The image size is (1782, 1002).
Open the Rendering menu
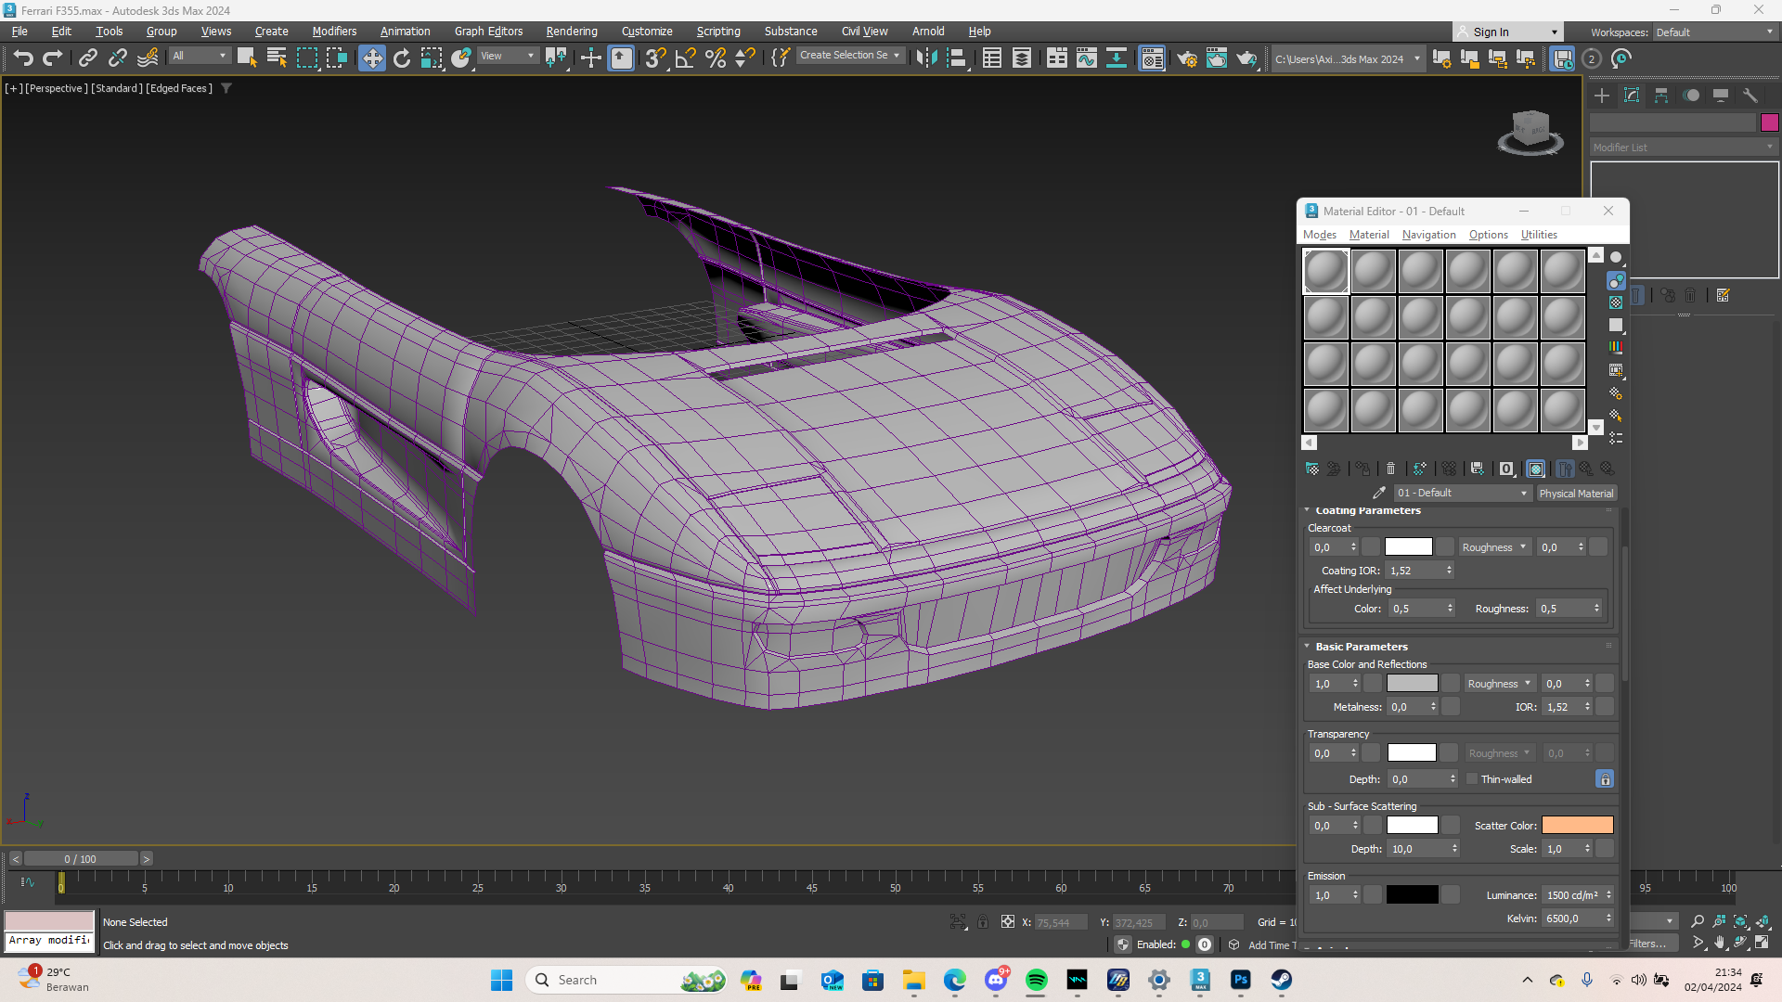tap(571, 32)
